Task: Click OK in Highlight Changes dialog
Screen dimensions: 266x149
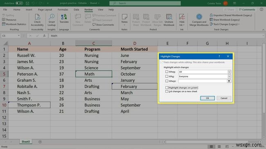Action: point(207,98)
